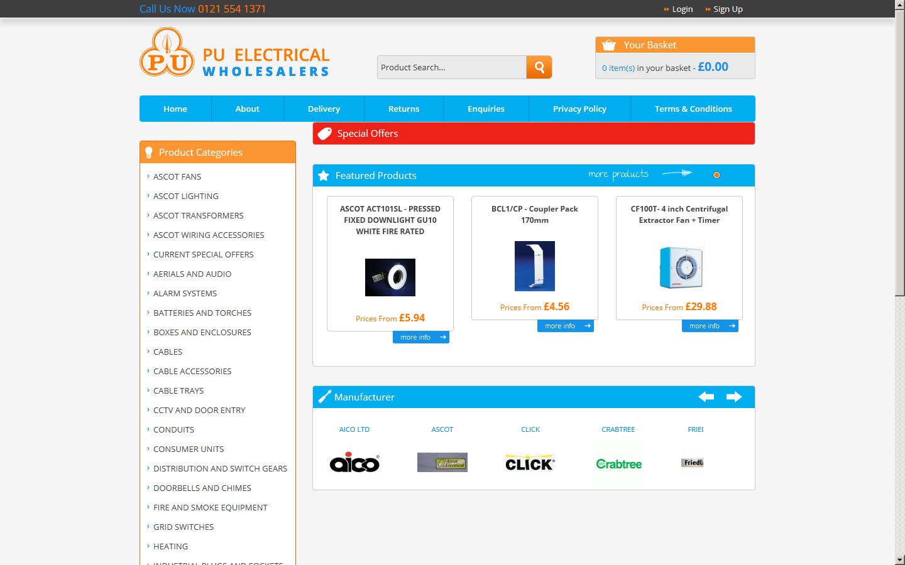Click 'more info' for the CF100T extractor fan
The width and height of the screenshot is (905, 565).
pyautogui.click(x=710, y=325)
